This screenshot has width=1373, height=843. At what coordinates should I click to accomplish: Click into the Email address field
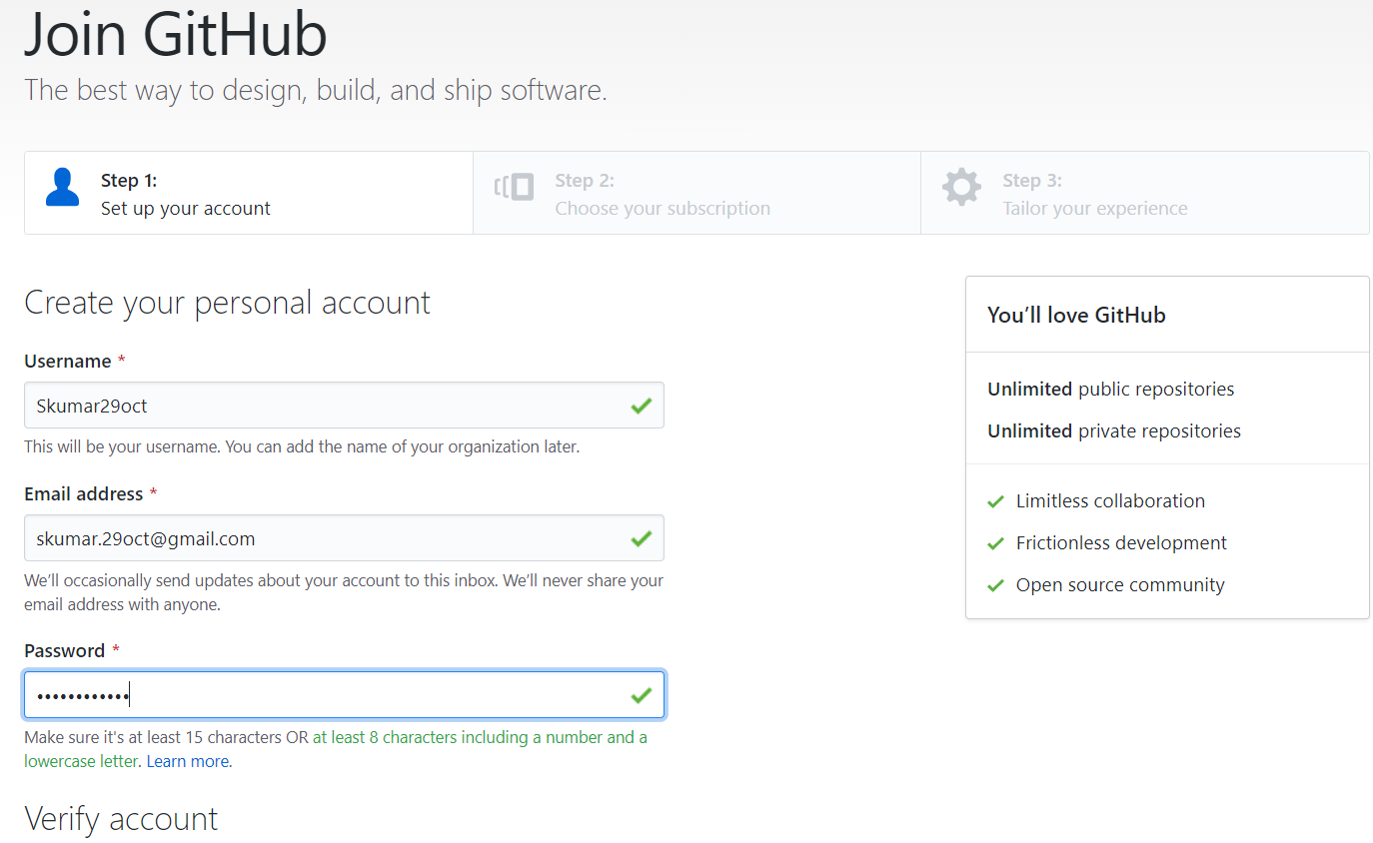pos(320,538)
